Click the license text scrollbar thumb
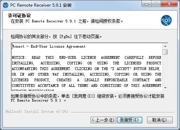Screen dimensions: 180x130 coord(165,52)
